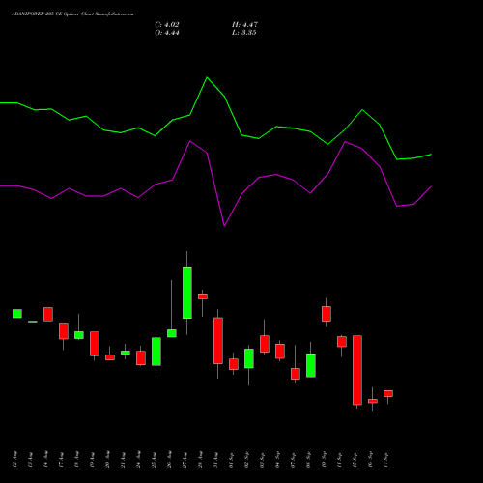This screenshot has height=483, width=483.
Task: Select the close value 'C: 4.02'
Action: [x=167, y=25]
